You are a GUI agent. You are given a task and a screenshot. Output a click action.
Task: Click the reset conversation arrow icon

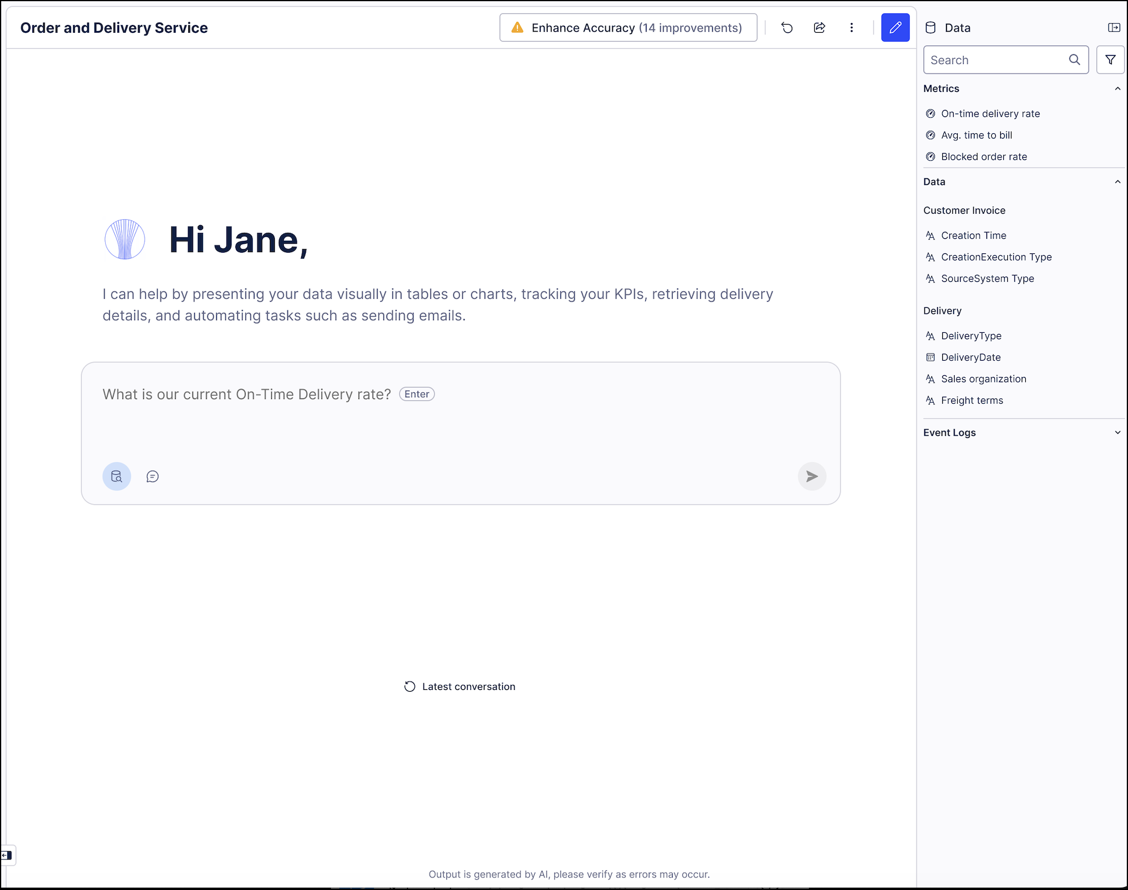click(x=787, y=27)
